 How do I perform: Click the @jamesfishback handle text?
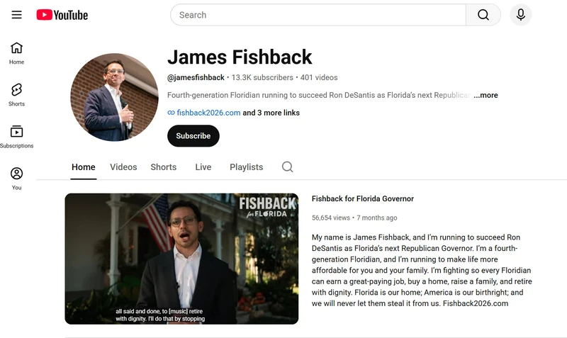point(196,77)
